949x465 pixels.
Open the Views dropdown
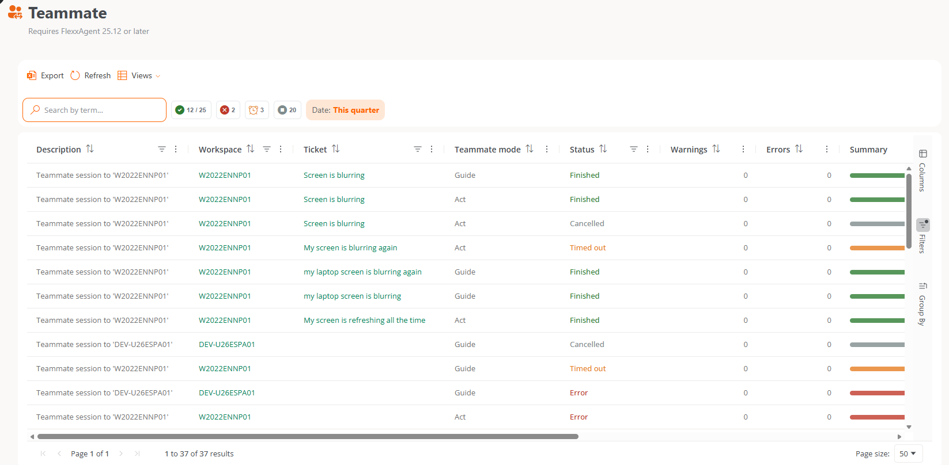[x=139, y=75]
